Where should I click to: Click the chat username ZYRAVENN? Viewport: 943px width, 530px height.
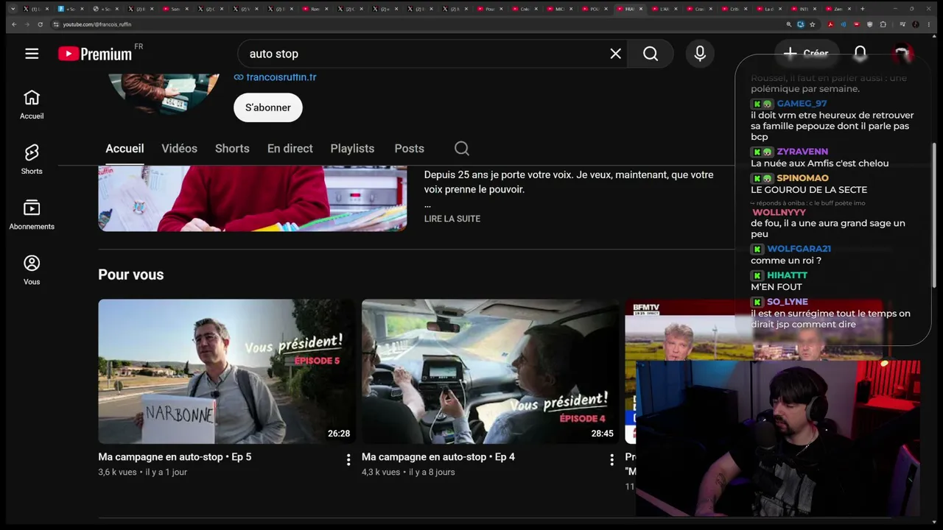pos(802,152)
